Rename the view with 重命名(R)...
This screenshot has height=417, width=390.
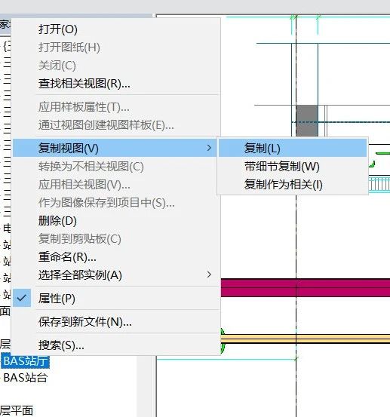(116, 257)
